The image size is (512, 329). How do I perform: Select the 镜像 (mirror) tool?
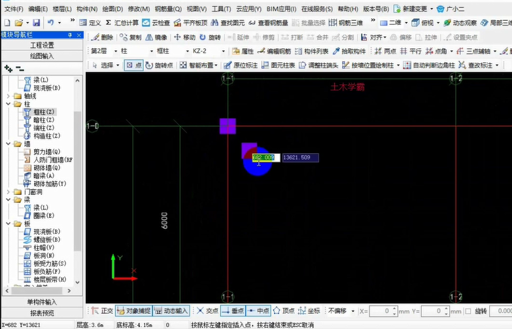tap(156, 37)
